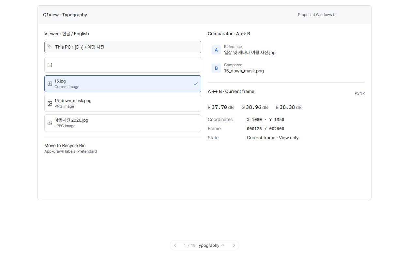Click the image icon beside 15_down_mask.png
The image size is (409, 270).
click(50, 103)
